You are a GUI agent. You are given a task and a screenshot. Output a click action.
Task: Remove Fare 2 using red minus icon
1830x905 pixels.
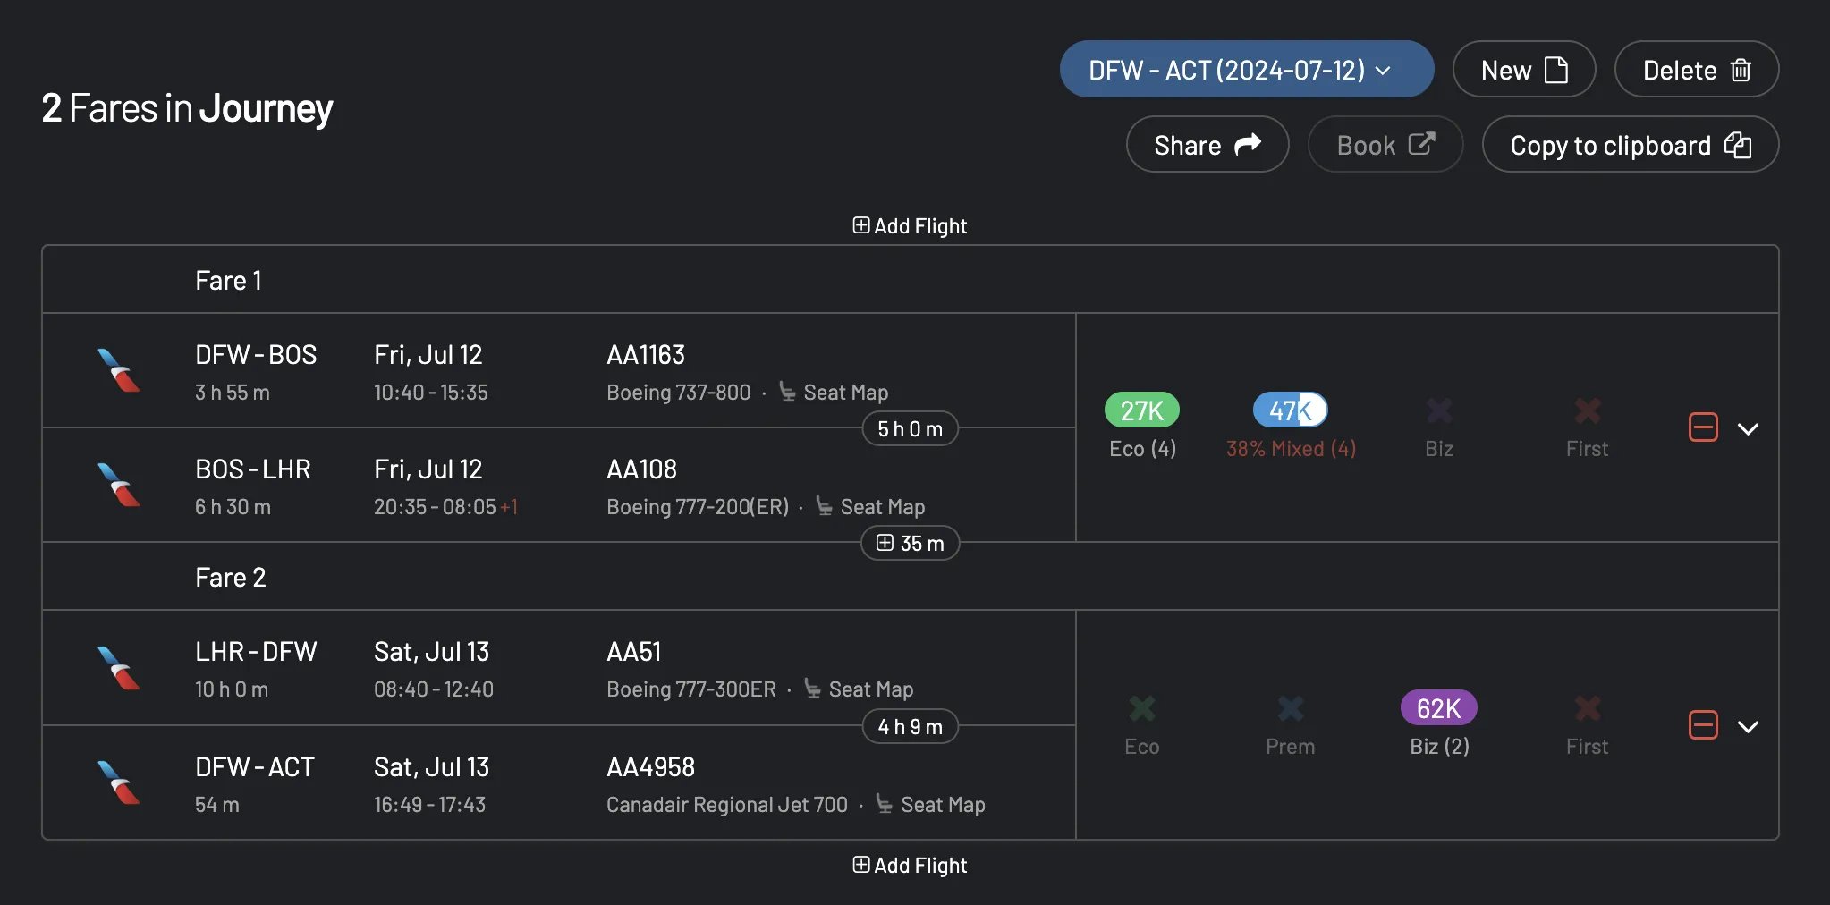[x=1703, y=725]
